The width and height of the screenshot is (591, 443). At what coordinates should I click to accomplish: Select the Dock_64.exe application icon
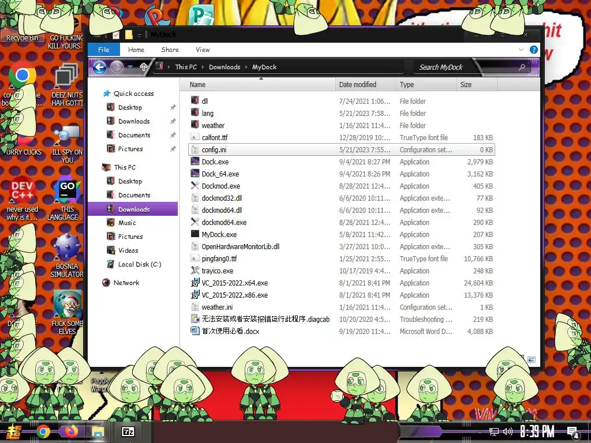[x=195, y=174]
